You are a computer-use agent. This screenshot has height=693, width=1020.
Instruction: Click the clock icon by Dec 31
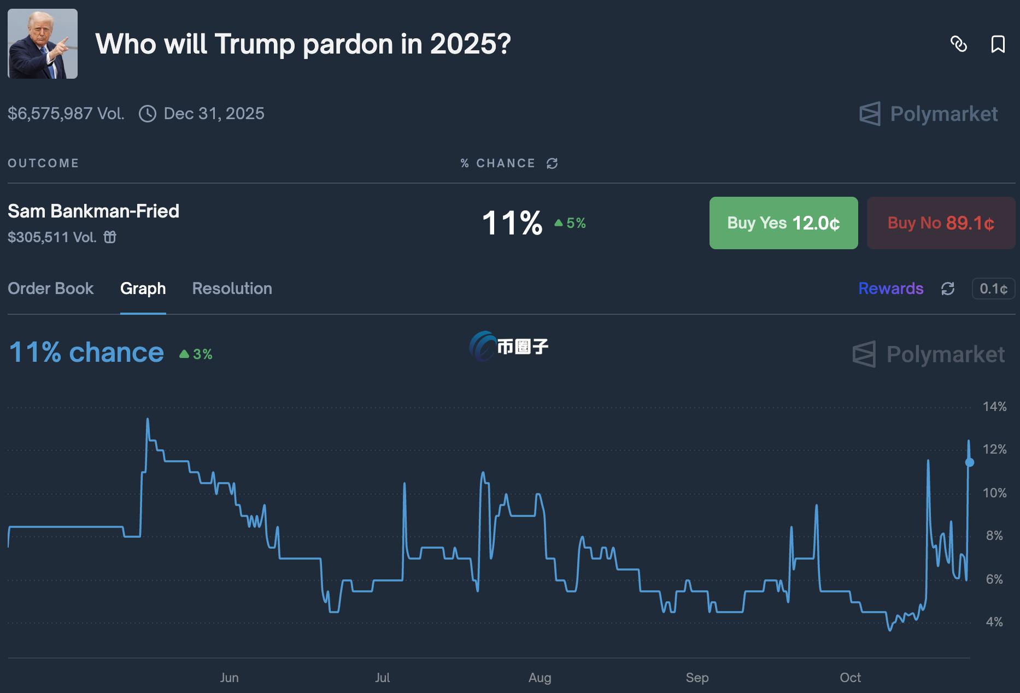pyautogui.click(x=147, y=114)
